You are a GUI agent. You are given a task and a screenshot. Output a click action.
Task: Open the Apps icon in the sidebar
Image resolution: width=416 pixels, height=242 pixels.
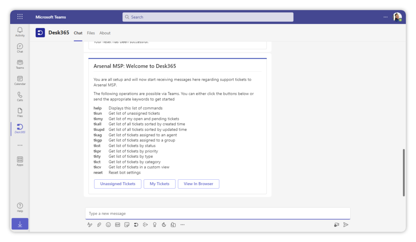pos(19,160)
